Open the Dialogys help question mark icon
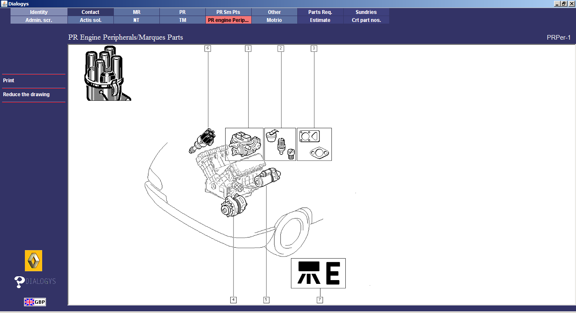Screen dimensions: 576x313 coord(19,282)
